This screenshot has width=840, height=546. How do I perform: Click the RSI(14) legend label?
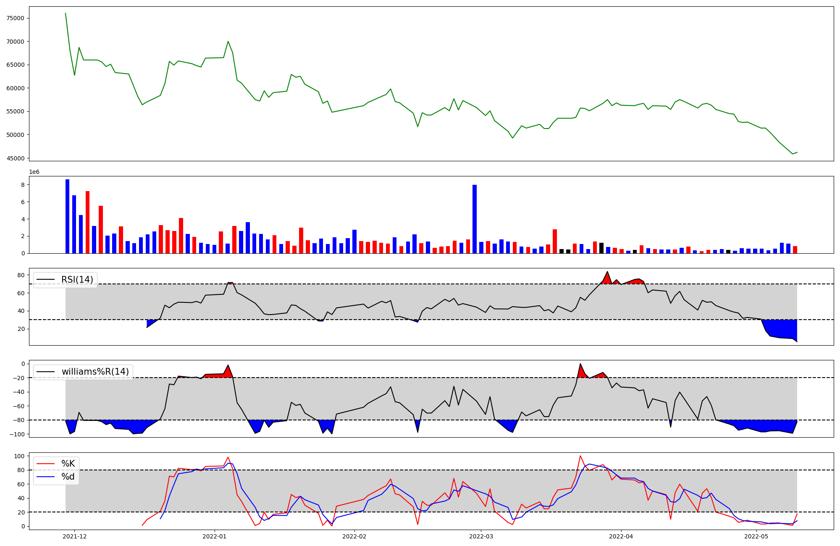click(77, 280)
